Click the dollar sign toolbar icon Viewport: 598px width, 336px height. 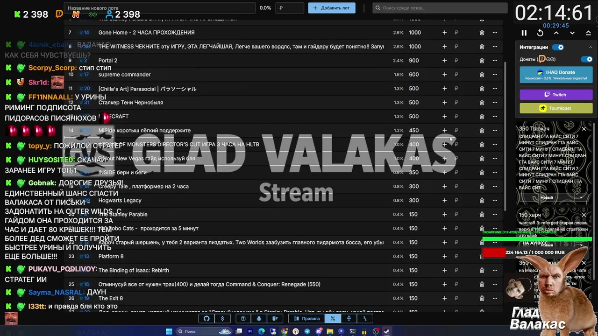coord(222,319)
